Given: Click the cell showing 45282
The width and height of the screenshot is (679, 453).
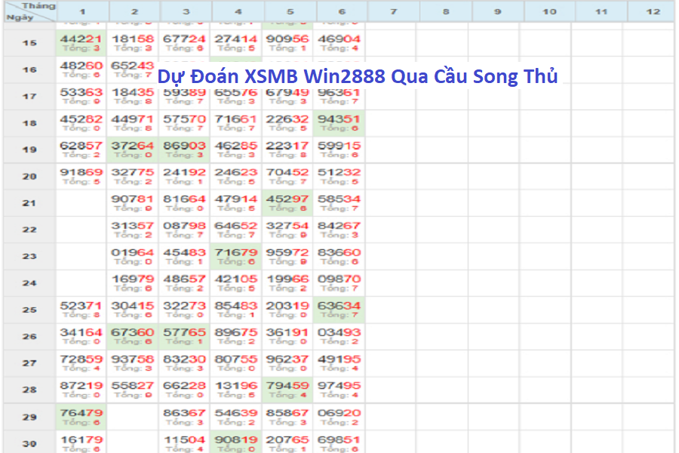Looking at the screenshot, I should point(81,123).
